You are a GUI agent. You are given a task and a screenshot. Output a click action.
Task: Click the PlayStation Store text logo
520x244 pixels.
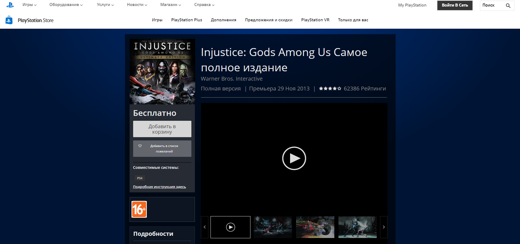point(36,20)
